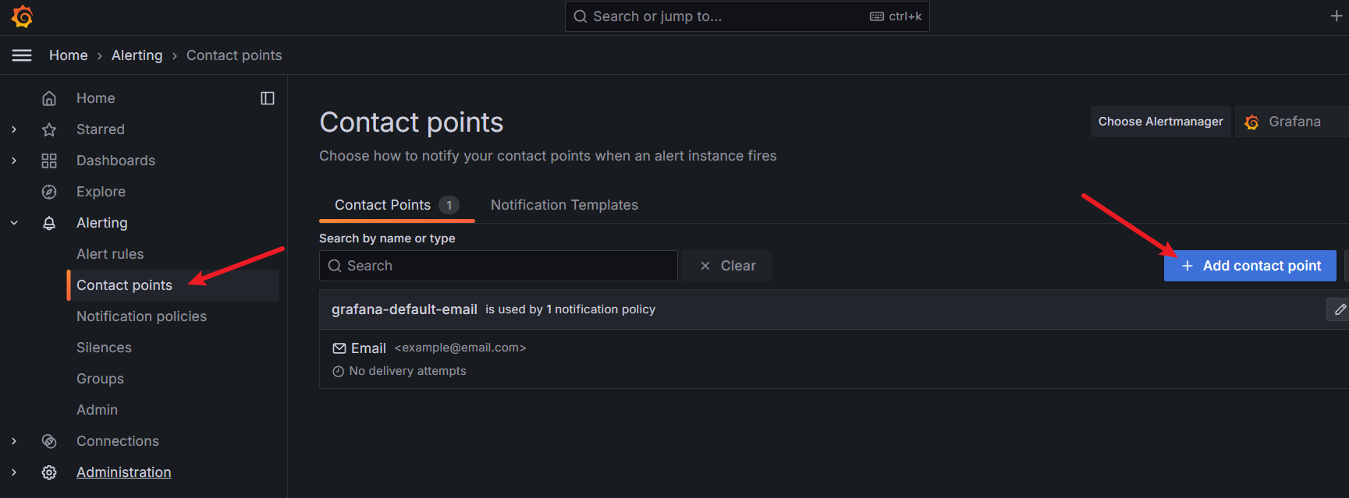Open the Grafana Alertmanager dropdown
Screen dimensions: 1349x498
tap(1293, 122)
